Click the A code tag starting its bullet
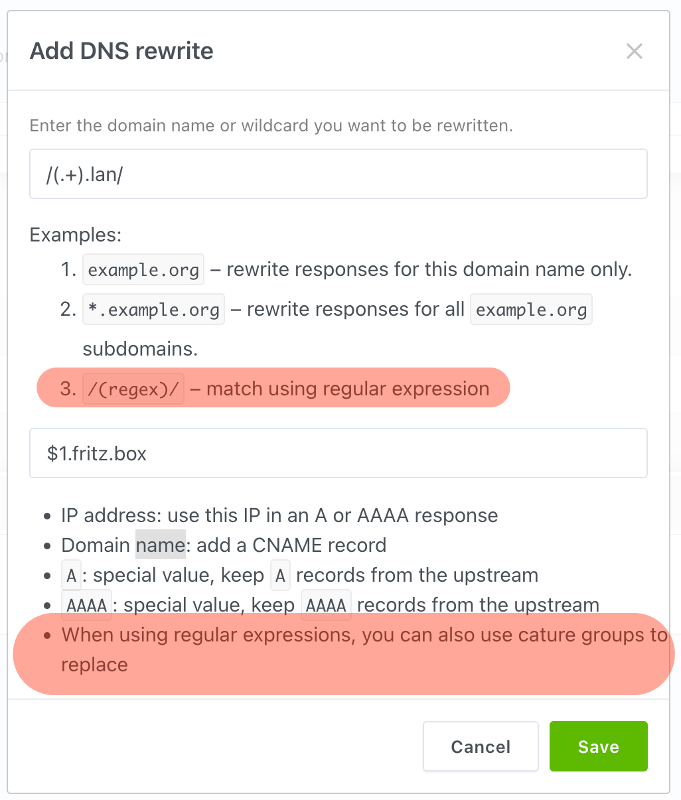Image resolution: width=681 pixels, height=800 pixels. 71,575
